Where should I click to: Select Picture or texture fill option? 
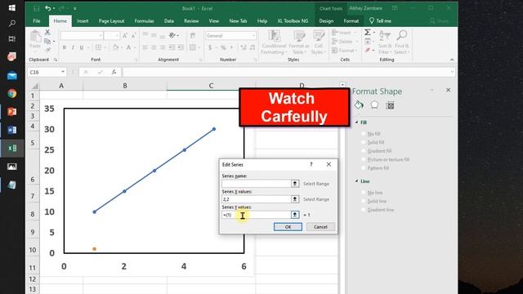386,160
